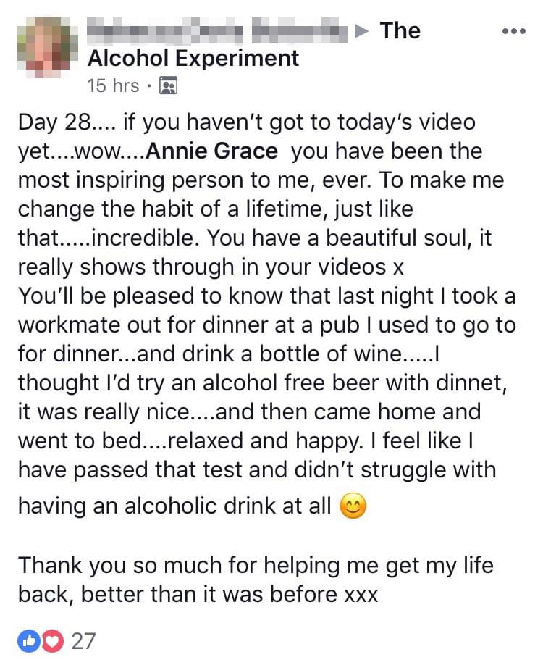Click the "15 hrs" post timestamp

coord(112,85)
